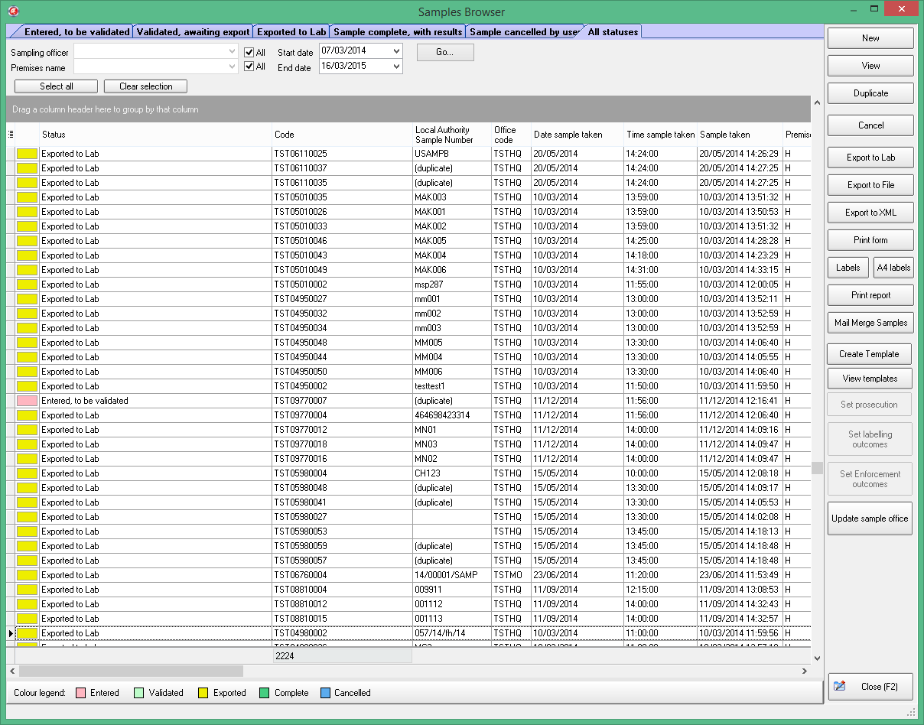Click the left arrow of the horizontal scrollbar

(12, 671)
